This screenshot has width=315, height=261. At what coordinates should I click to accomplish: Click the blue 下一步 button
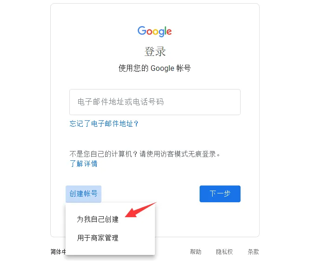tap(220, 194)
